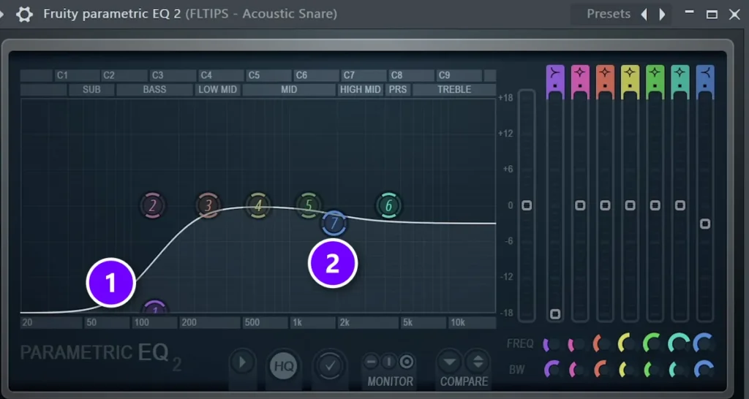Click the pink band 2 BW knob

pos(578,370)
